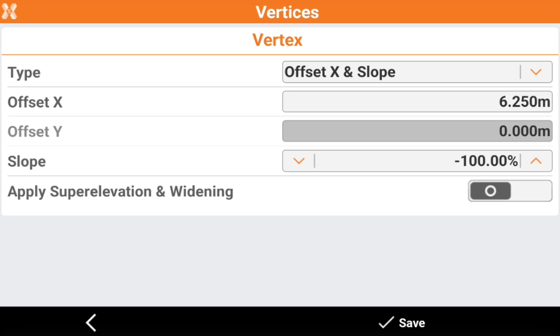Click the Slope row label
The width and height of the screenshot is (560, 336).
point(27,162)
